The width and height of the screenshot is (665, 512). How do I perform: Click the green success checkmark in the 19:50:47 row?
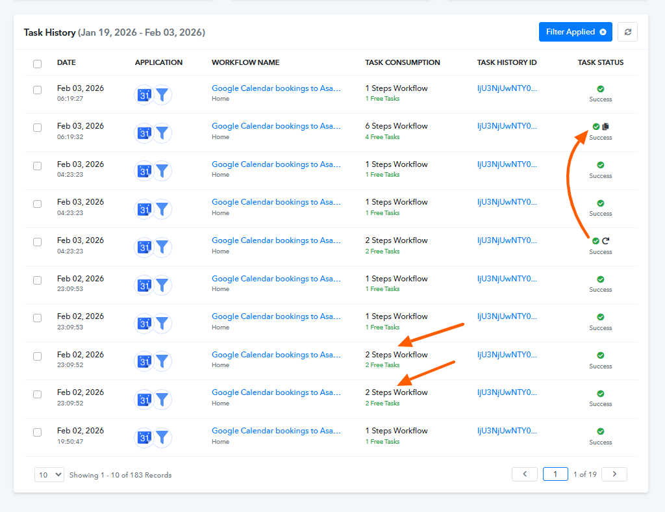601,431
